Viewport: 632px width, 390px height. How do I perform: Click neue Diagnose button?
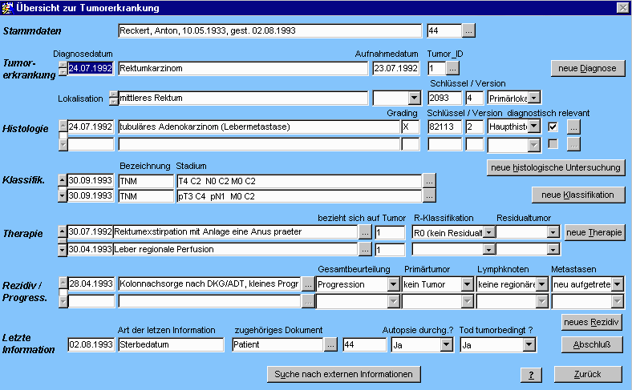(x=587, y=69)
